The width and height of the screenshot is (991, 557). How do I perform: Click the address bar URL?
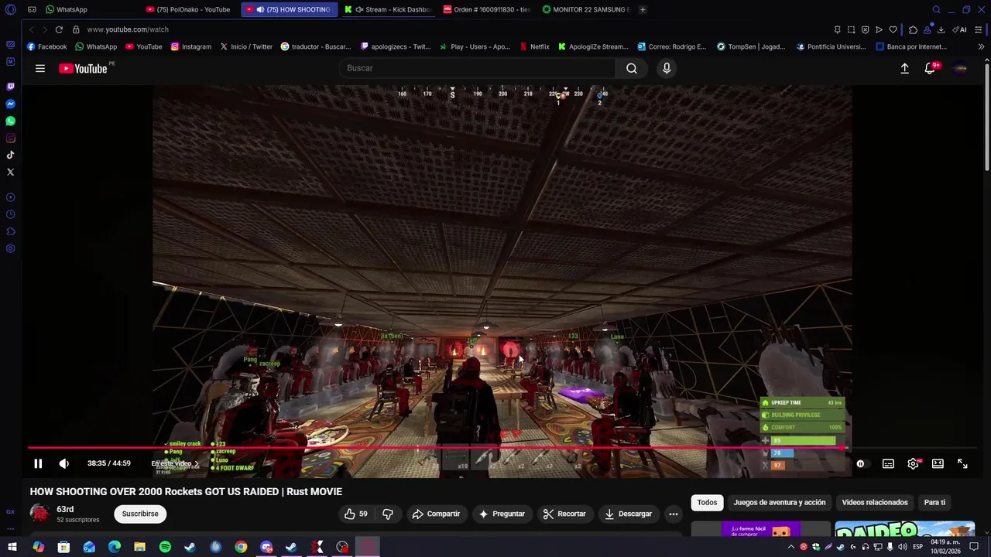point(128,29)
